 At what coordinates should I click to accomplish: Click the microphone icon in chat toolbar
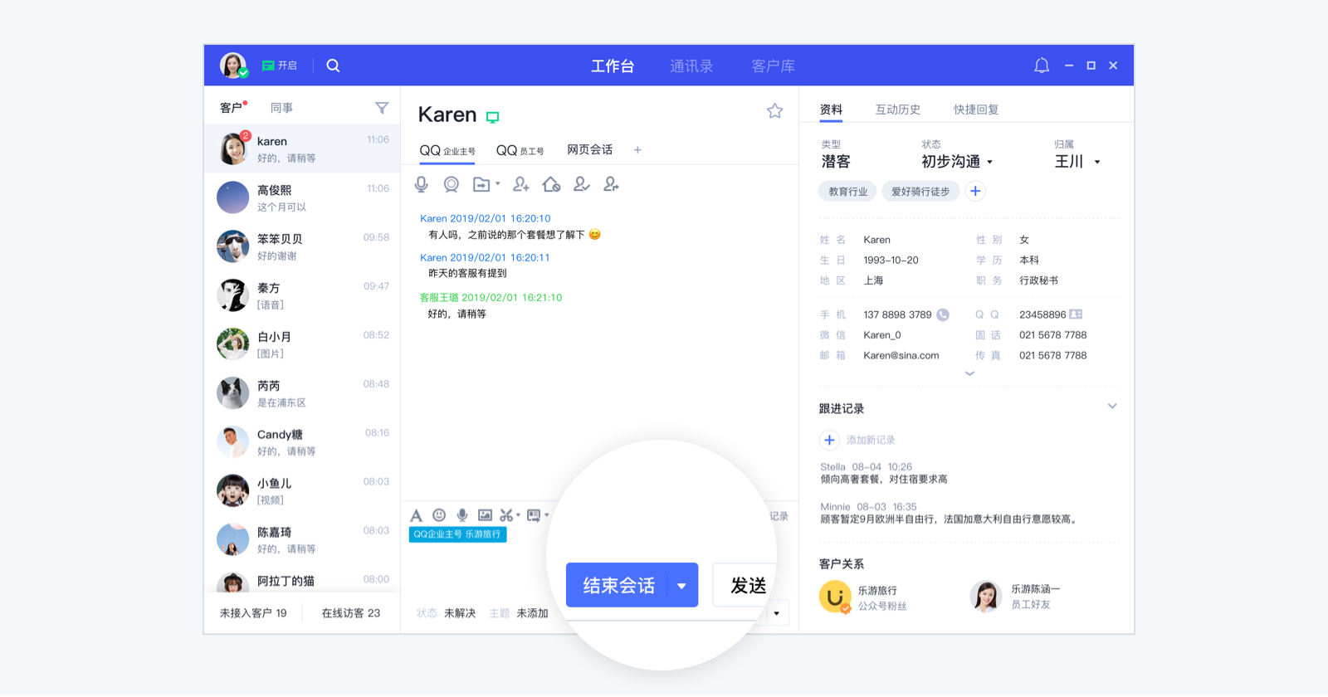tap(422, 184)
